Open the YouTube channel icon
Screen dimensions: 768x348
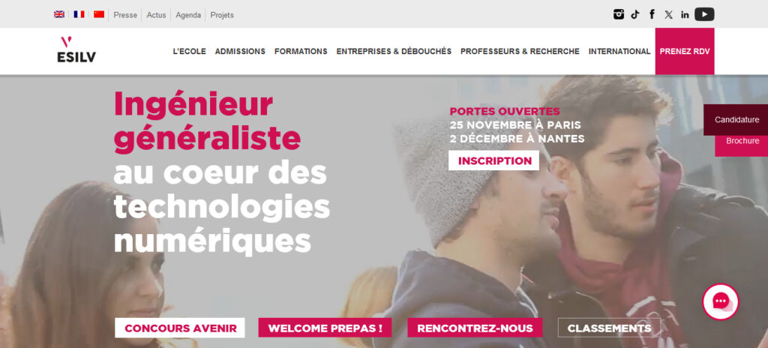tap(704, 15)
